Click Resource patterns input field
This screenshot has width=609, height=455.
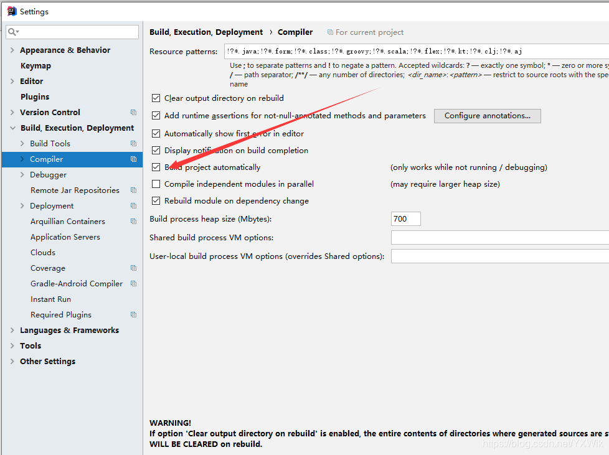[x=417, y=51]
